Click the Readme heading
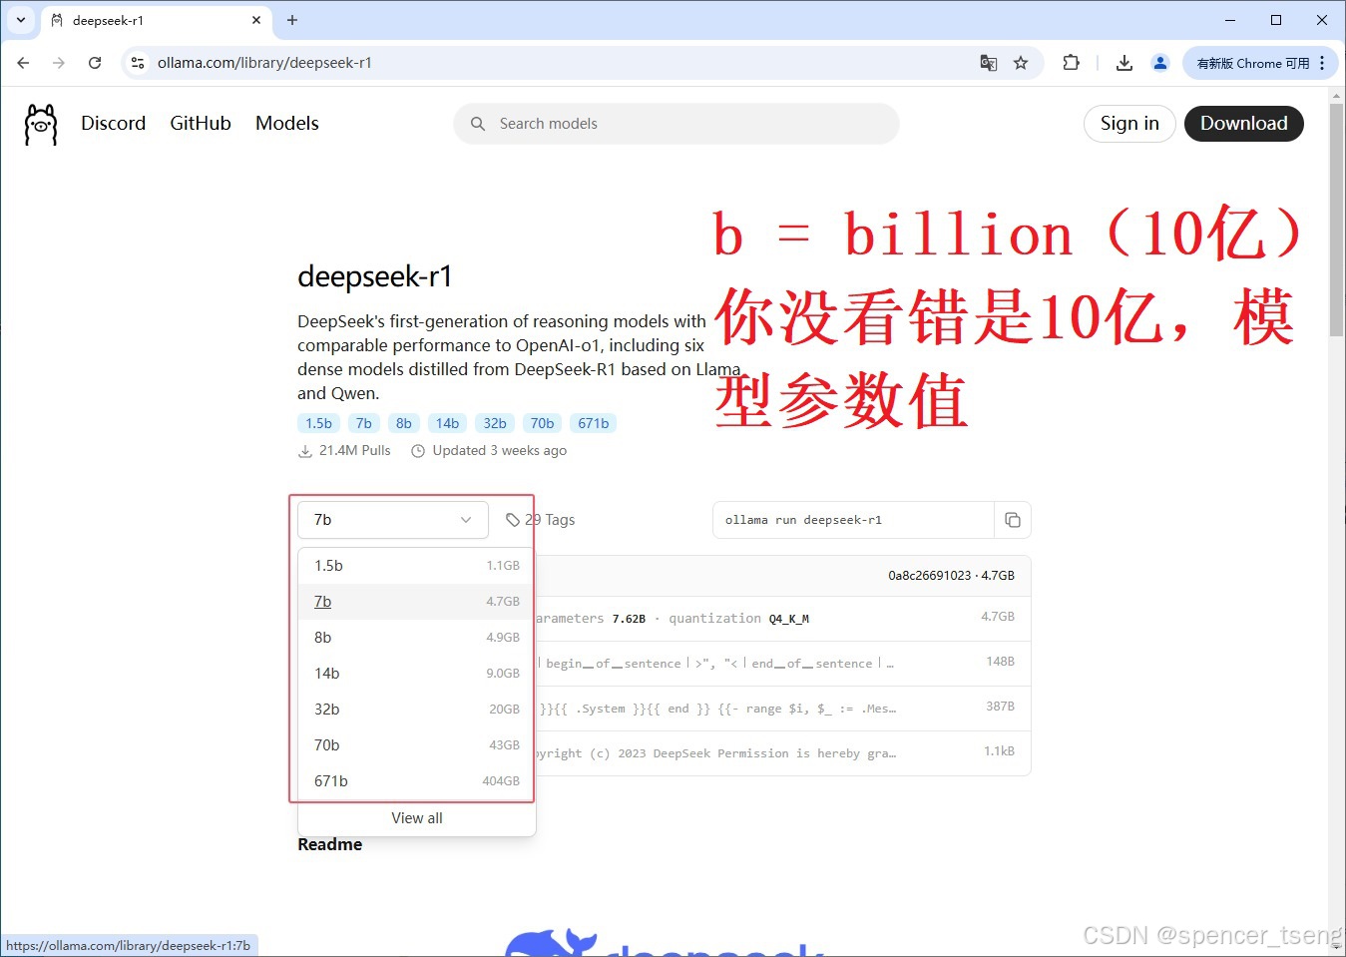This screenshot has width=1346, height=957. coord(330,844)
